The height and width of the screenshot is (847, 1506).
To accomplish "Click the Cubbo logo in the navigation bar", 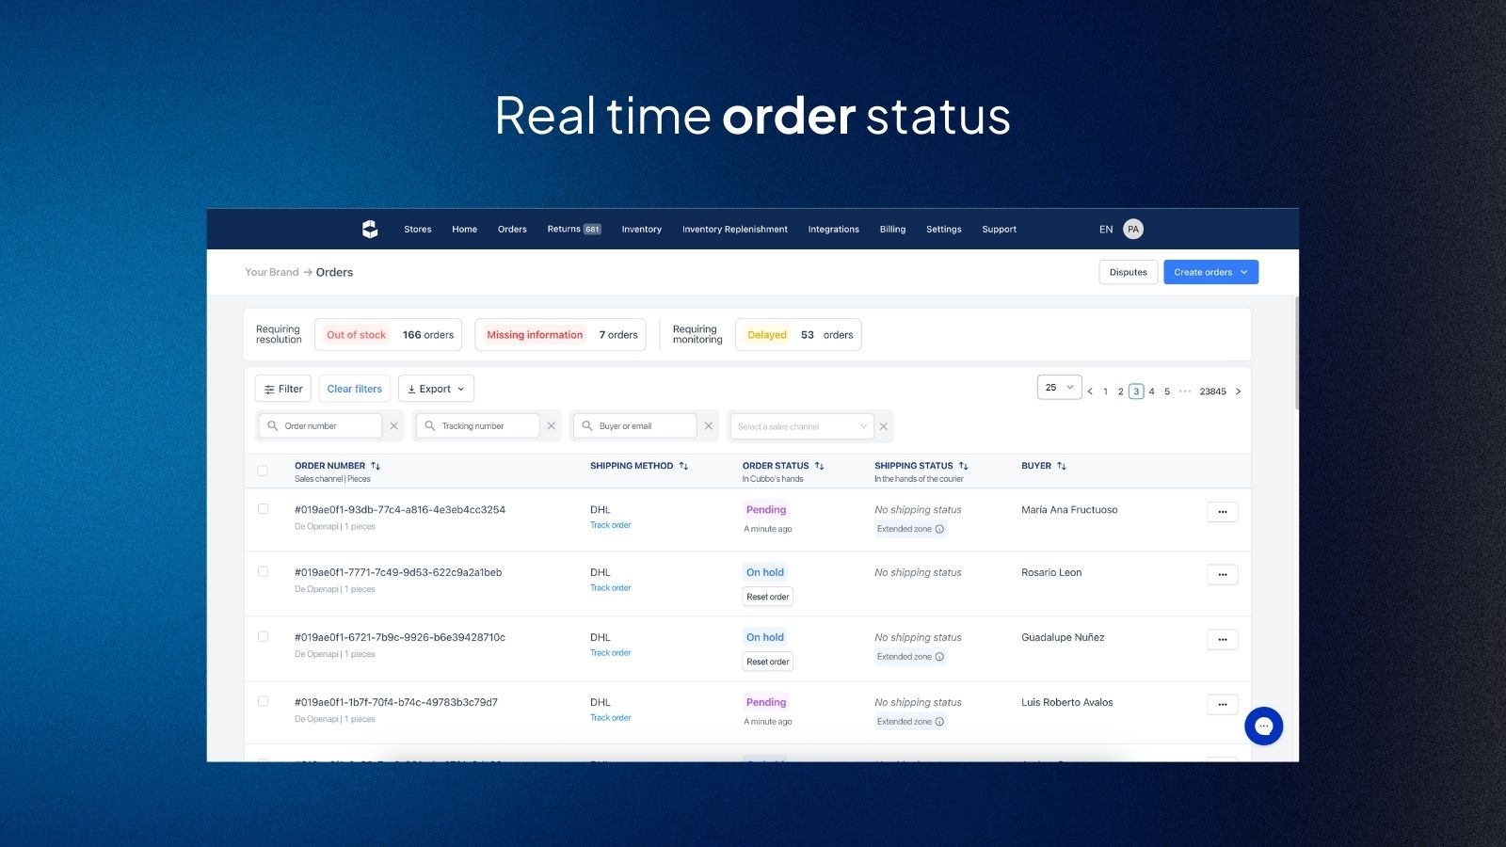I will pos(369,229).
